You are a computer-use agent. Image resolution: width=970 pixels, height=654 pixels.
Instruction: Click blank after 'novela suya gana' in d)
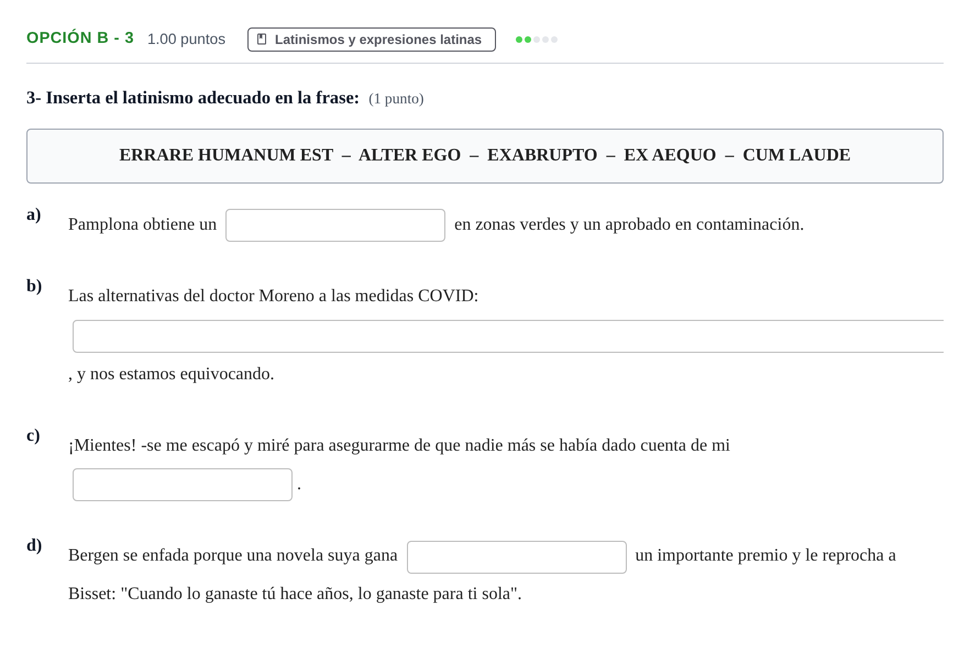[x=517, y=557]
